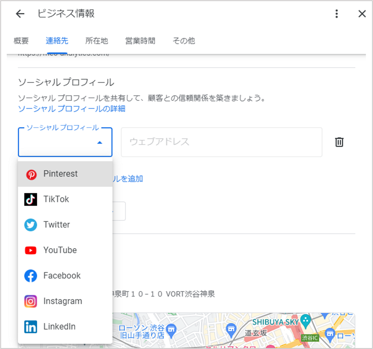Viewport: 373px width, 349px height.
Task: Click the Instagram camera logo icon
Action: (x=31, y=301)
